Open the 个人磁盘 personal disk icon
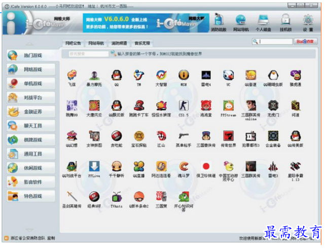 tap(263, 22)
